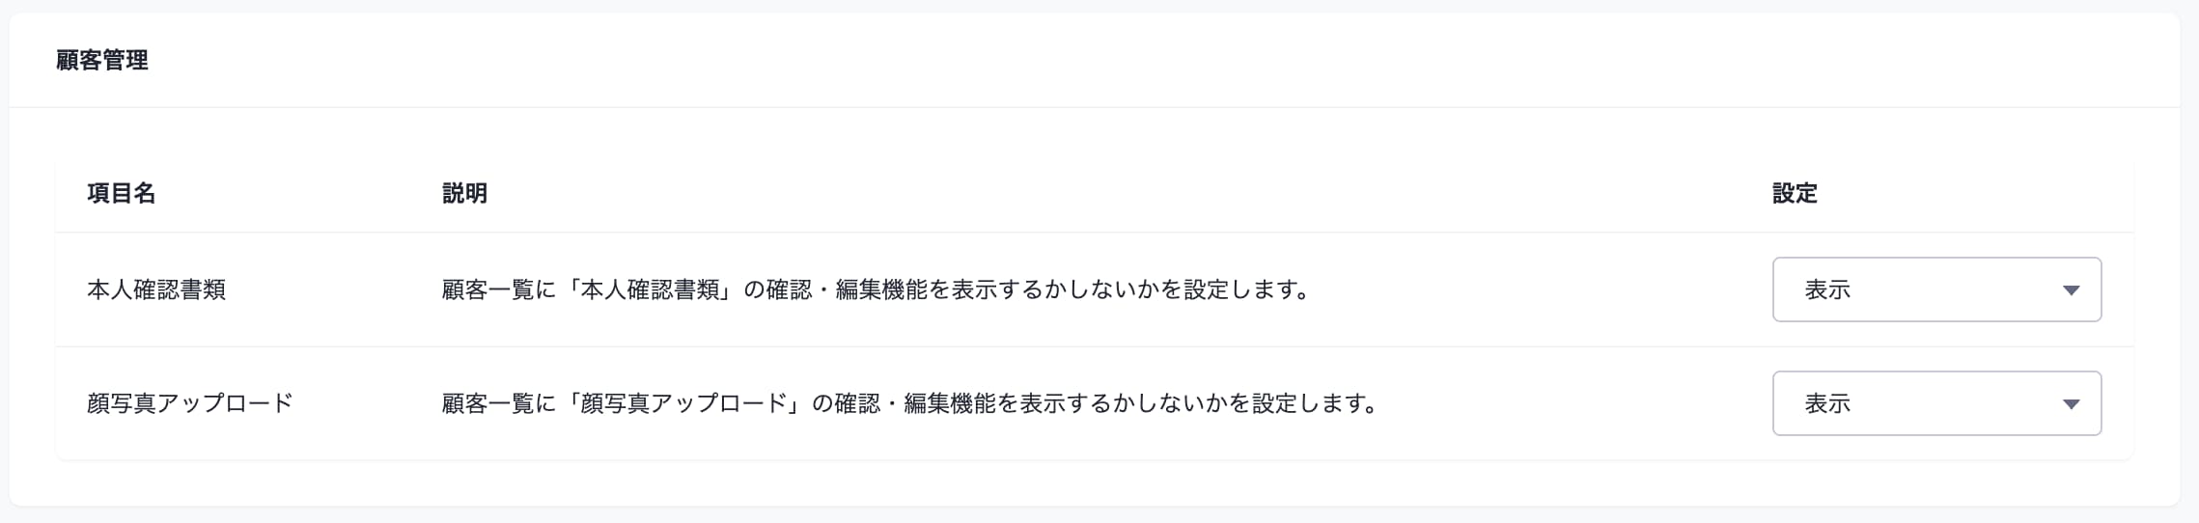Click the arrow icon in 顔写真アップロード dropdown
This screenshot has width=2199, height=523.
(x=2071, y=404)
